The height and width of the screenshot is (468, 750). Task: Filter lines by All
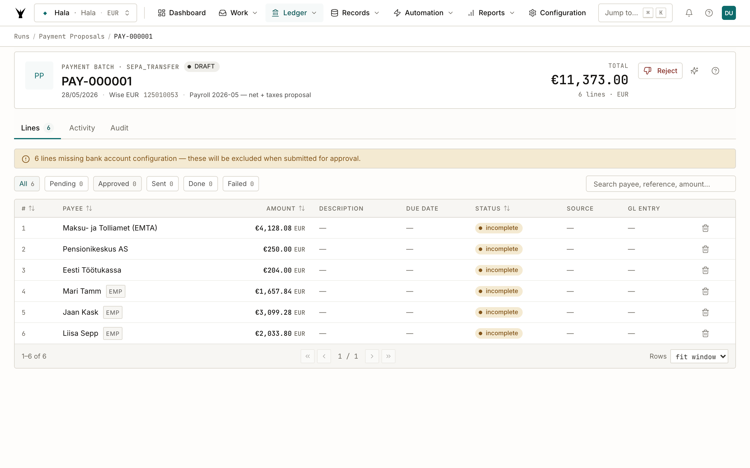pos(27,184)
